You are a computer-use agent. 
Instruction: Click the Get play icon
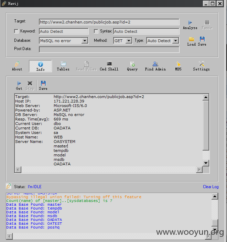(x=19, y=83)
